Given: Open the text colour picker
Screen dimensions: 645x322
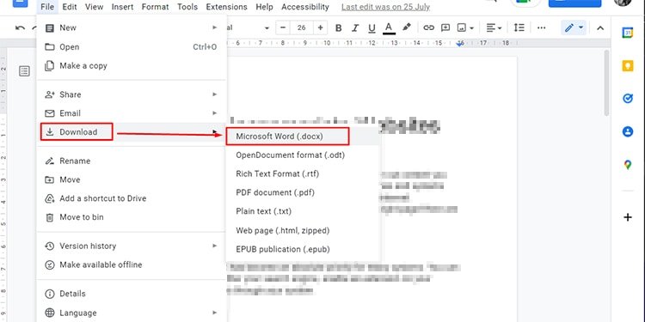Looking at the screenshot, I should pyautogui.click(x=389, y=28).
